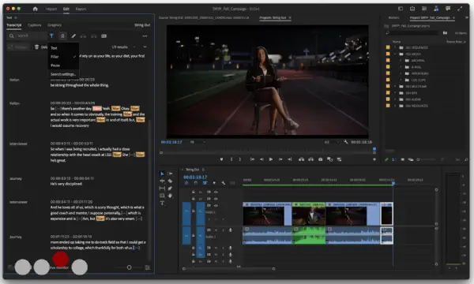
Task: Open Program monitor wrench settings
Action: point(346,142)
